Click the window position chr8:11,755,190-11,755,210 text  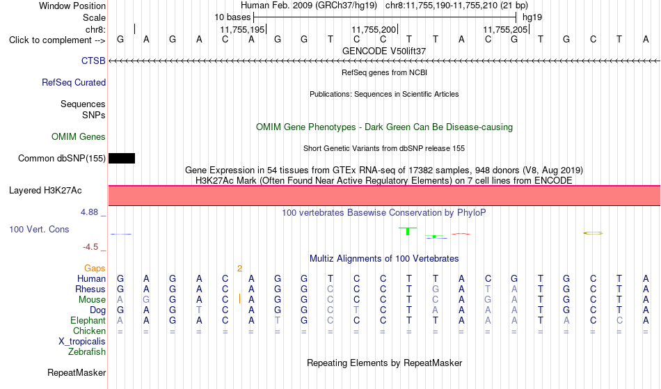point(456,6)
